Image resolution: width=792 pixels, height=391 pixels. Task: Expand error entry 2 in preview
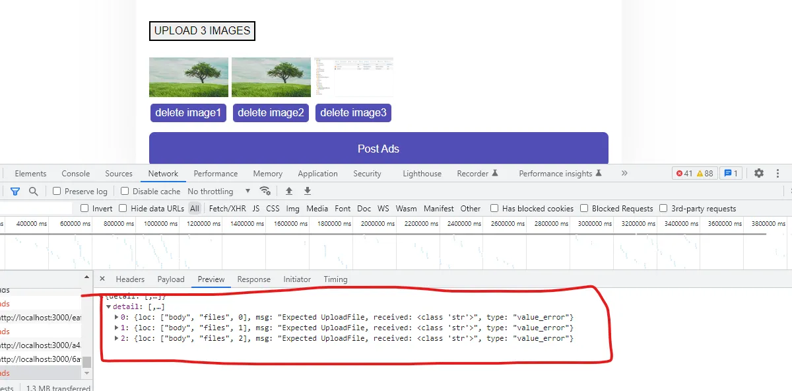117,338
